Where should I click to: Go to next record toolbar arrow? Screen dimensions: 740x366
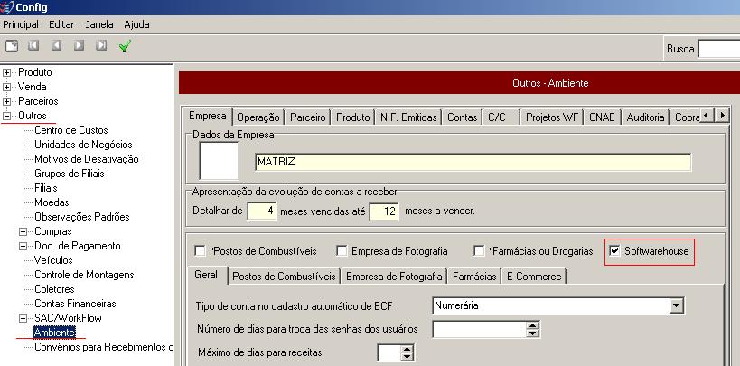[x=79, y=45]
